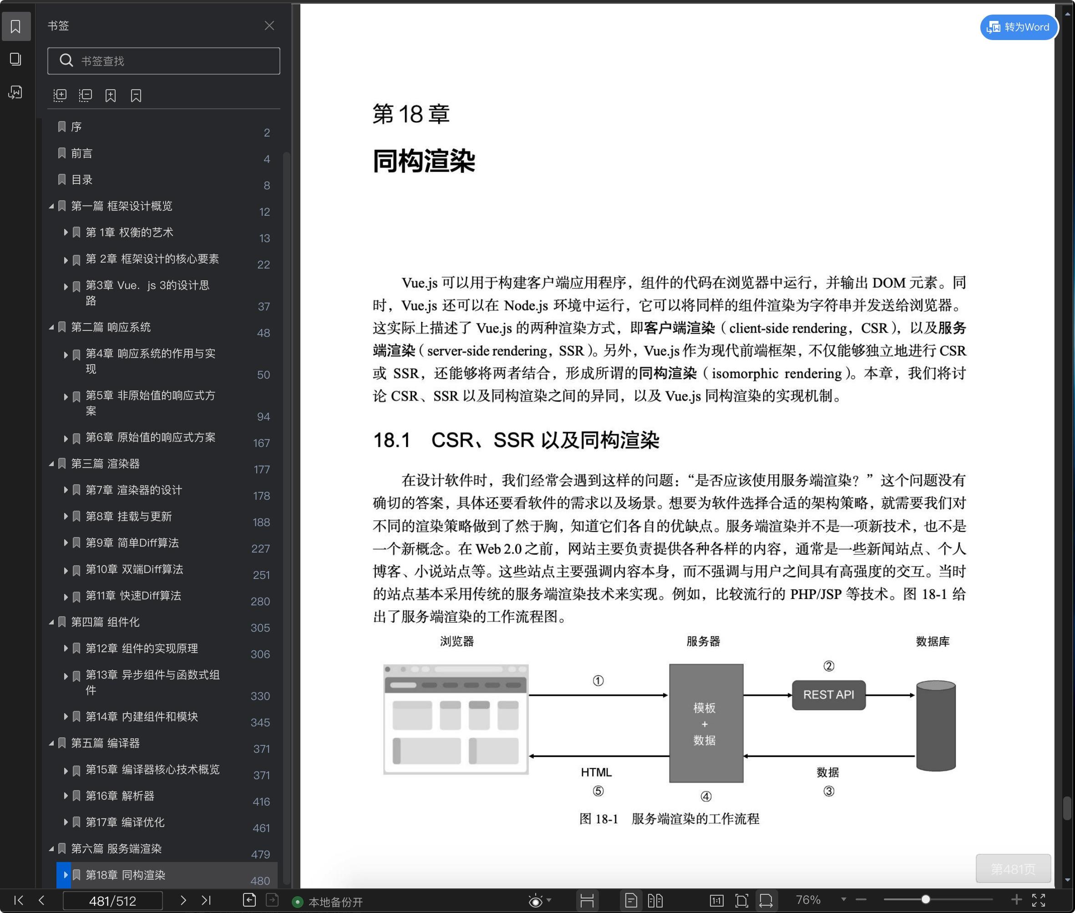Open bookmark 第7章 渲染器的设计

pyautogui.click(x=133, y=490)
